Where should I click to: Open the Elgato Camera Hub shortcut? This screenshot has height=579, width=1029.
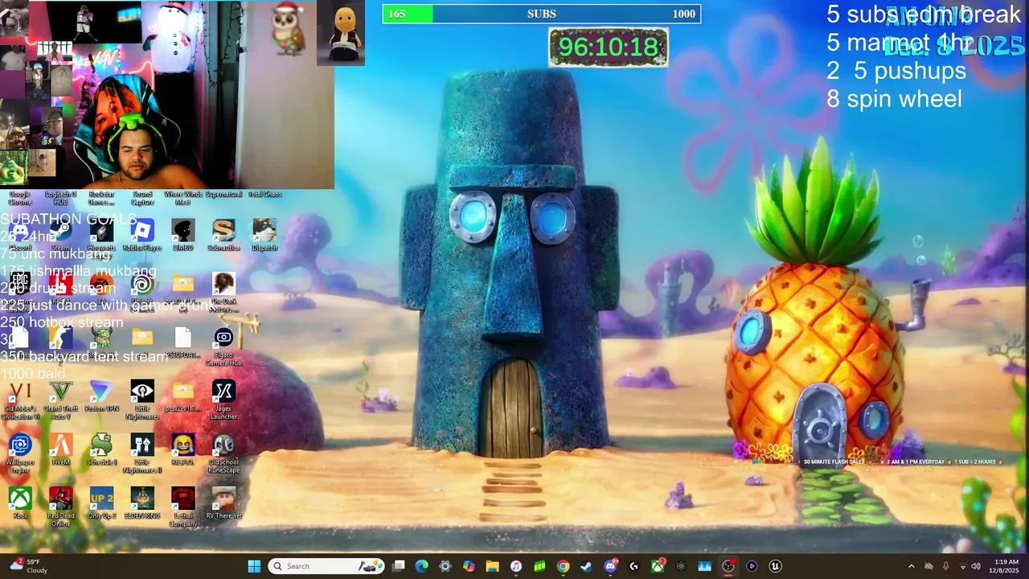click(223, 344)
